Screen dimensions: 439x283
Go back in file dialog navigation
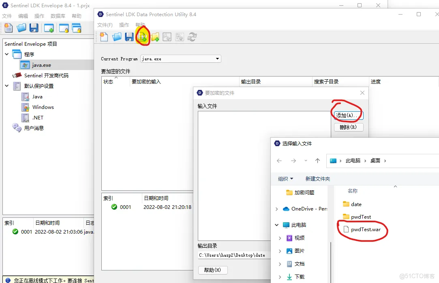coord(279,160)
